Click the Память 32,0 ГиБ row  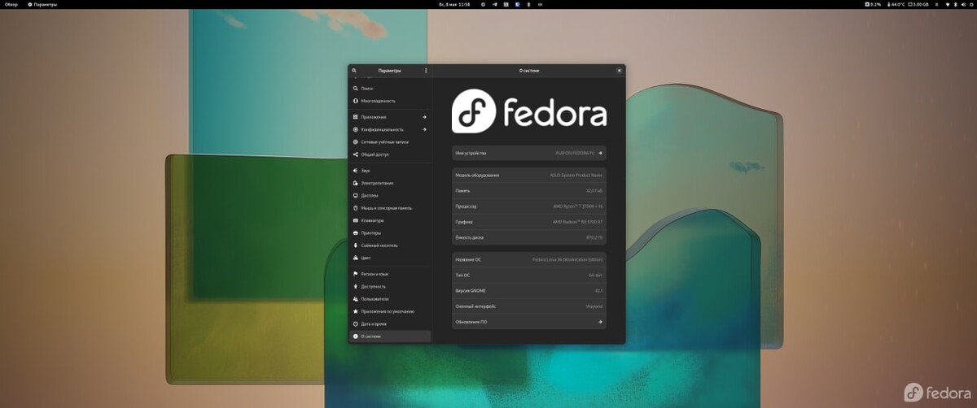529,191
